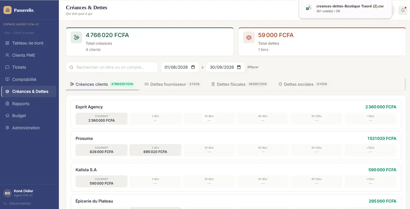The height and width of the screenshot is (209, 410).
Task: Focus the tiers search field
Action: pos(112,67)
